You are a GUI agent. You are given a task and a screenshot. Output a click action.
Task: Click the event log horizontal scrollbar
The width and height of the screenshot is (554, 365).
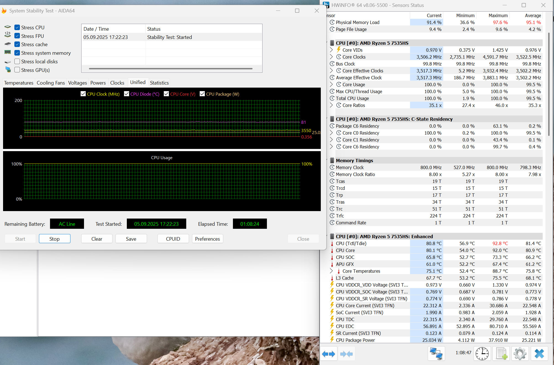[x=170, y=69]
